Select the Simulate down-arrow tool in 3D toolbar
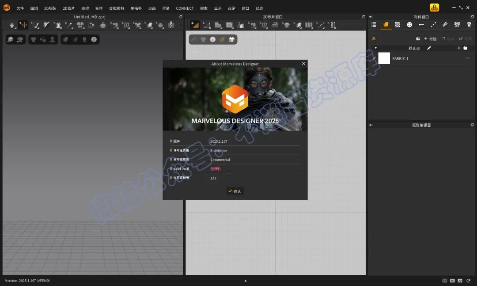 point(12,25)
